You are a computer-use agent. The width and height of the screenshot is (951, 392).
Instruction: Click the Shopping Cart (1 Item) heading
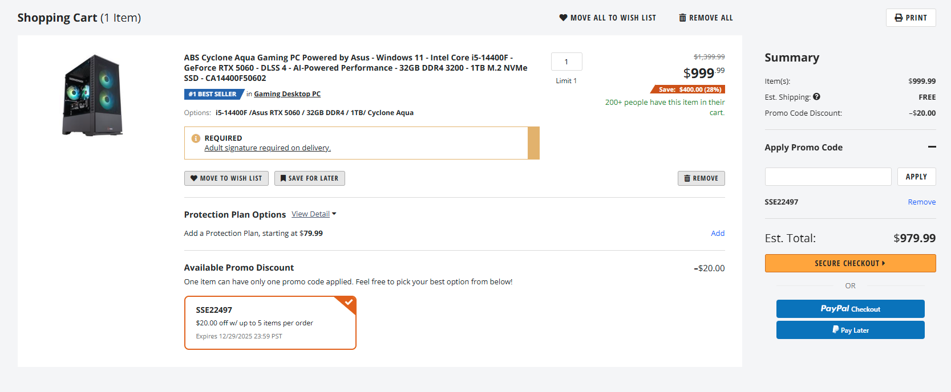(x=79, y=18)
